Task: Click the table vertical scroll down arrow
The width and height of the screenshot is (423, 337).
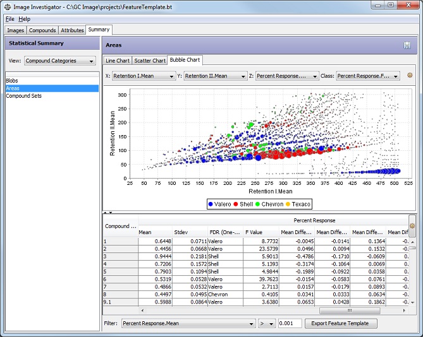Action: pyautogui.click(x=412, y=303)
